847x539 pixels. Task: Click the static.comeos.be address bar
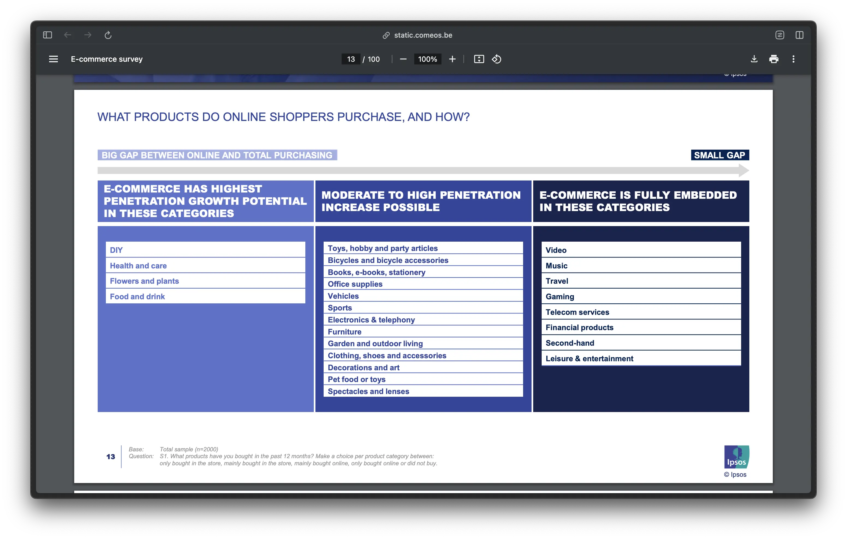point(423,35)
